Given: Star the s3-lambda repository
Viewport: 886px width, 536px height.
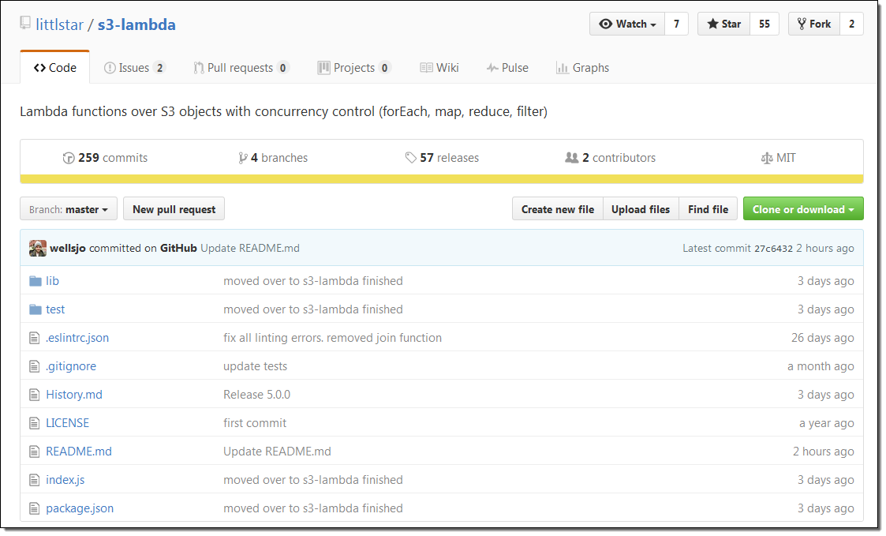Looking at the screenshot, I should [x=723, y=24].
